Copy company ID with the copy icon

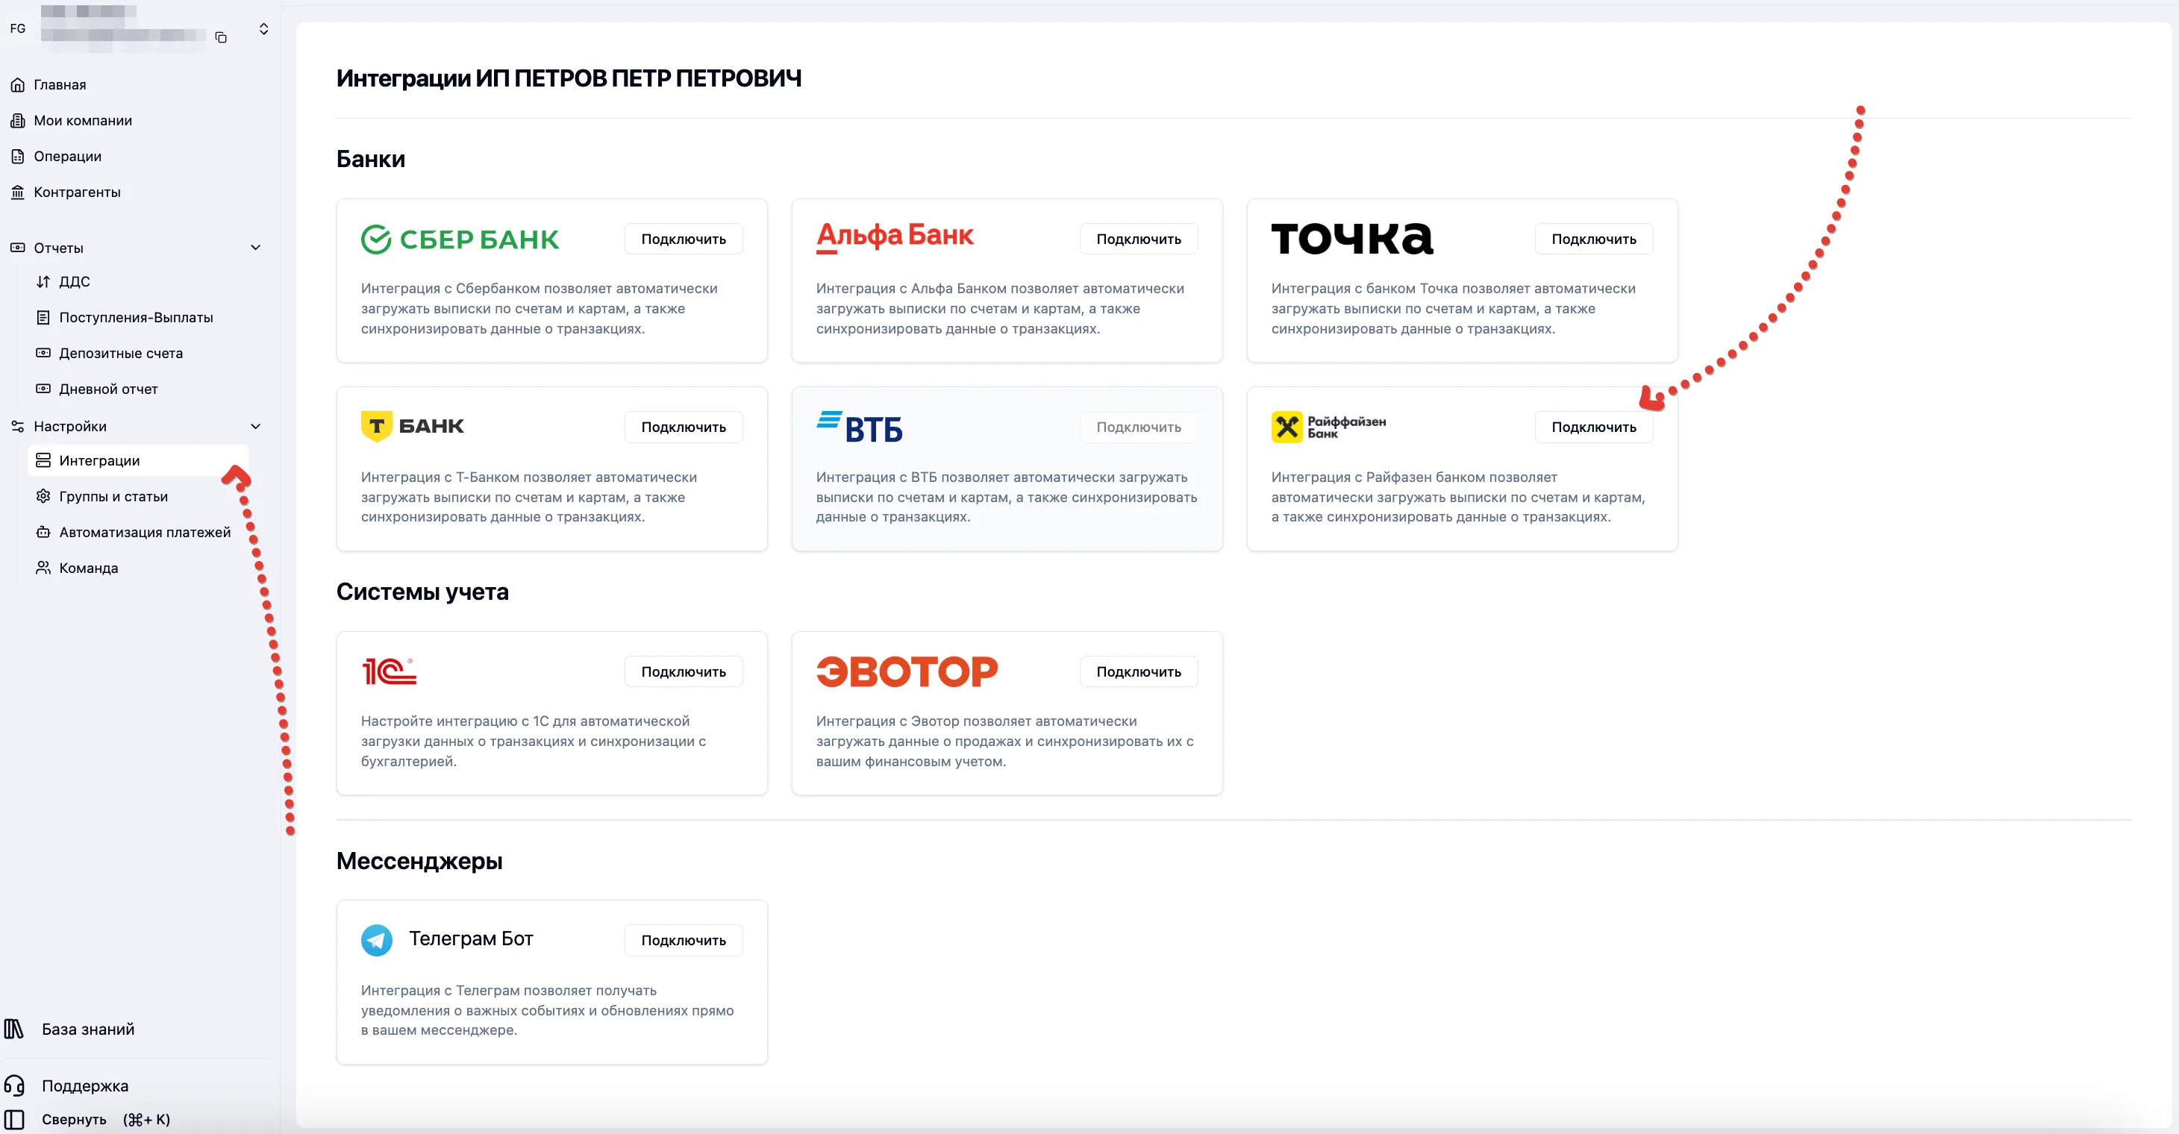pos(221,37)
